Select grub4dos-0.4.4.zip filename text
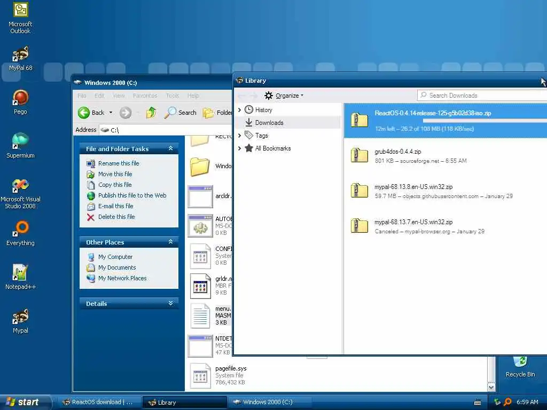The width and height of the screenshot is (547, 410). pos(397,152)
